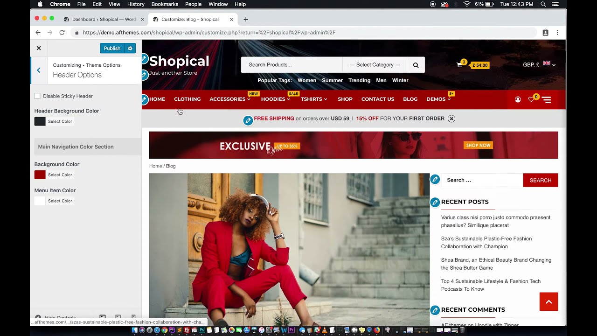Expand the TSHIRTS menu

[314, 99]
